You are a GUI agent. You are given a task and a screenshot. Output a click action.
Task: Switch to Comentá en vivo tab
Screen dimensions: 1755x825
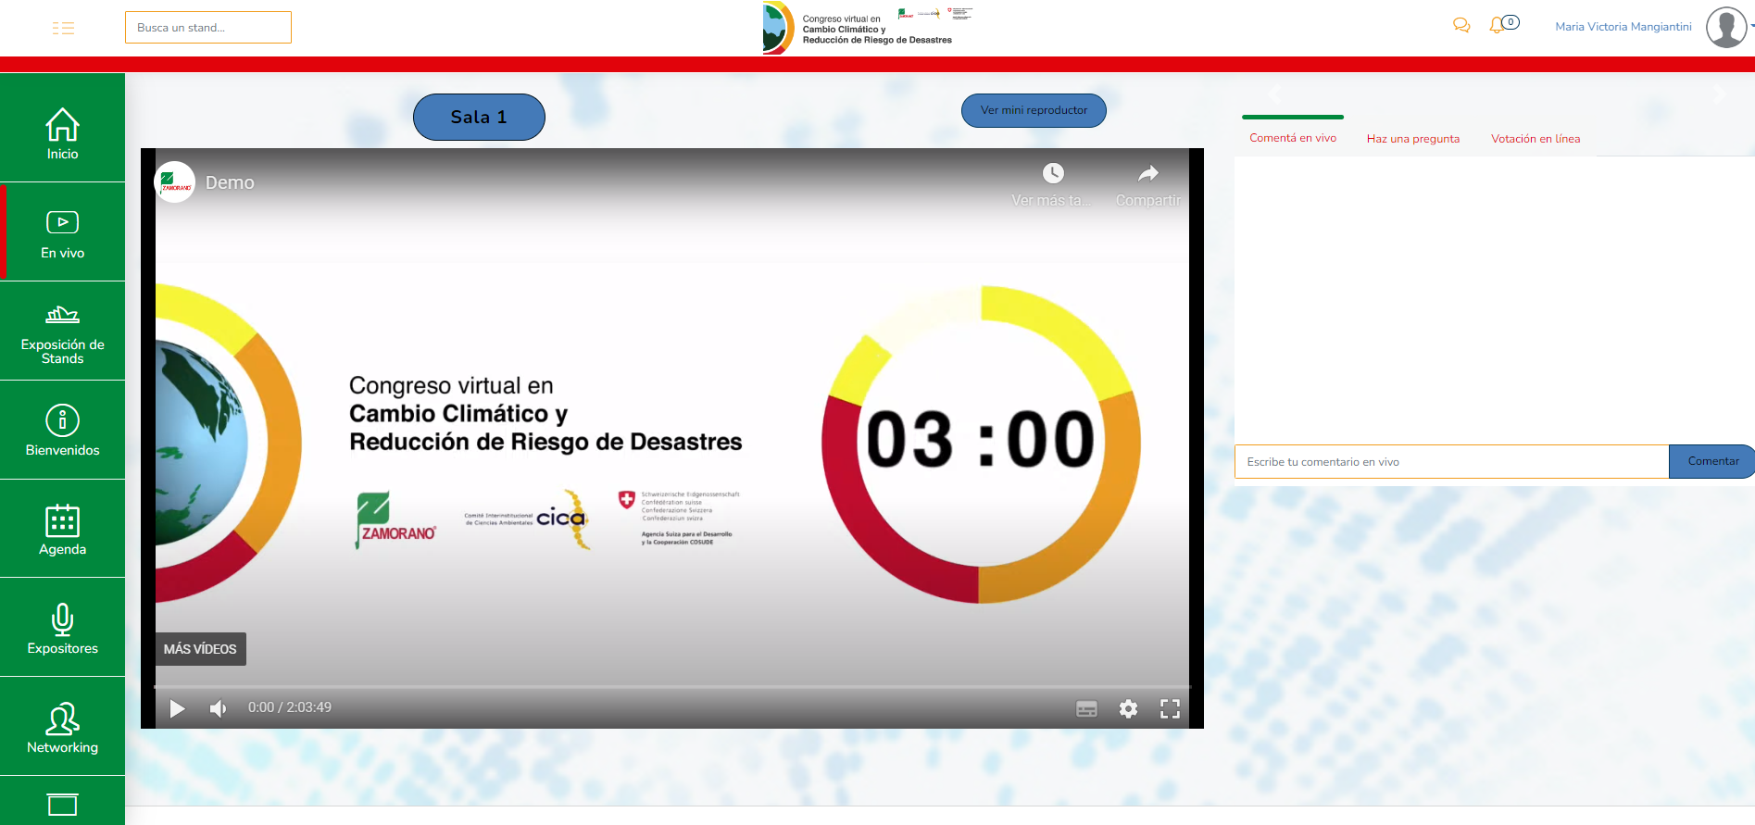click(x=1293, y=138)
